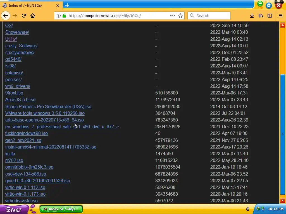Click the file size 510156800

(166, 93)
